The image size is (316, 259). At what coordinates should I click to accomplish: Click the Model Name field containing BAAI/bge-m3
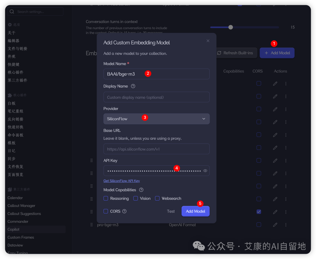click(x=156, y=74)
